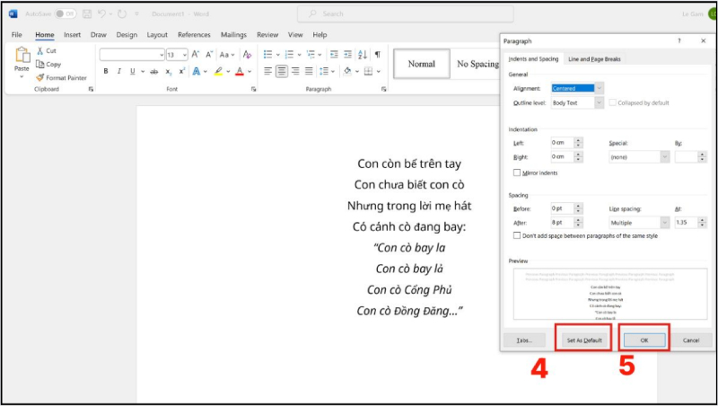718x406 pixels.
Task: Click the Multilevel list icon
Action: pos(311,55)
